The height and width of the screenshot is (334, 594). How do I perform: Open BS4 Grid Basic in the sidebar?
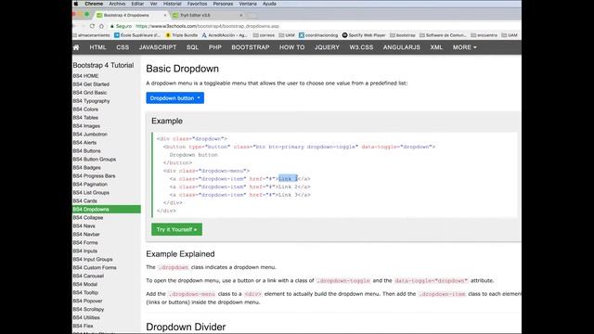[x=90, y=93]
